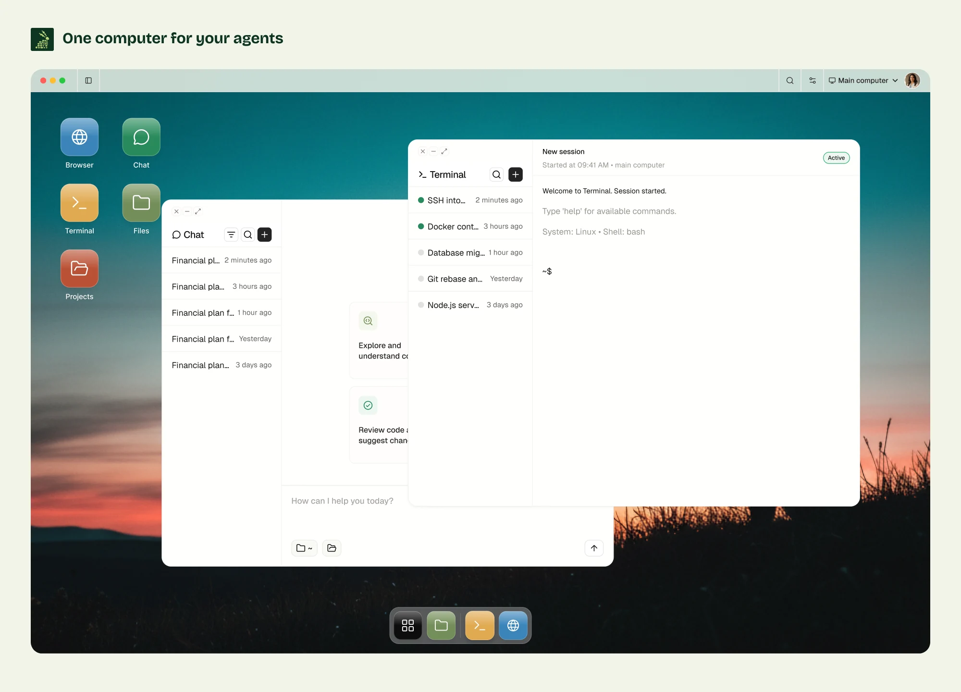Open the app grid launcher in the dock

pos(408,625)
